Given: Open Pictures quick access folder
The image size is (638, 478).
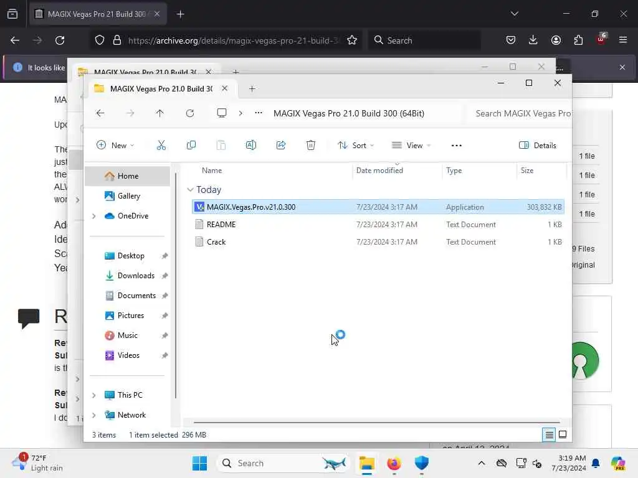Looking at the screenshot, I should pyautogui.click(x=127, y=316).
